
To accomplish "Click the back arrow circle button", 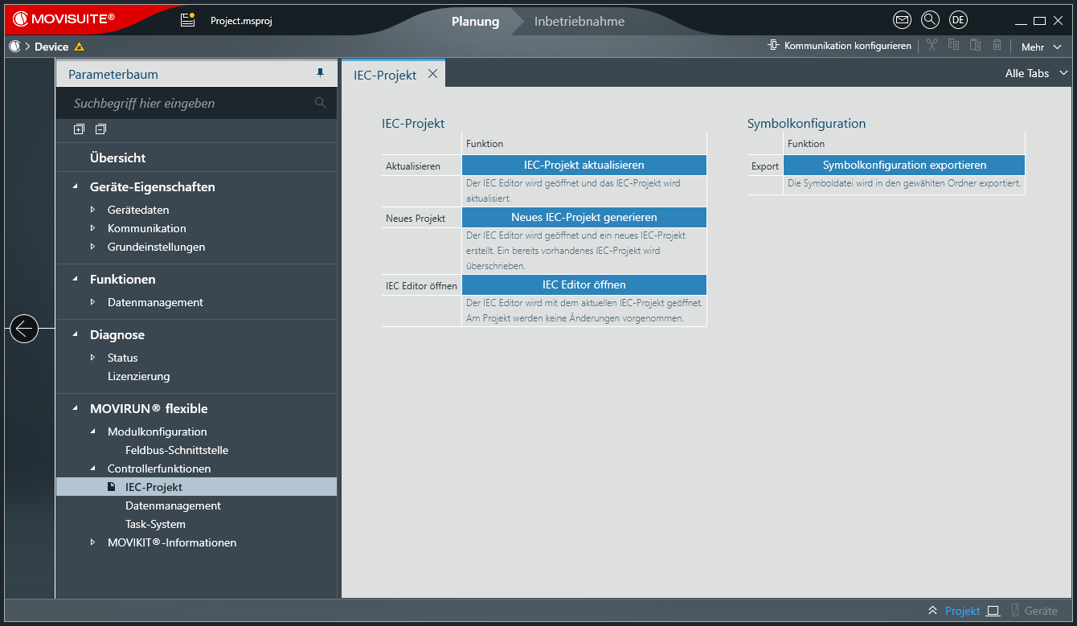I will pos(24,329).
